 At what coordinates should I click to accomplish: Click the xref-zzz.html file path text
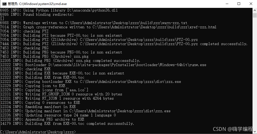[154, 27]
